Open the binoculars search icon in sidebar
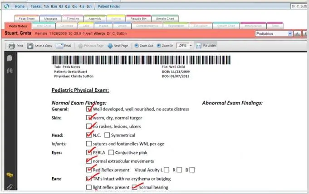Screen dimensions: 309x194 (10, 71)
